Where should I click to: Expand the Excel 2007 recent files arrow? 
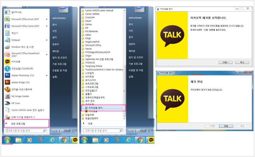[47, 19]
